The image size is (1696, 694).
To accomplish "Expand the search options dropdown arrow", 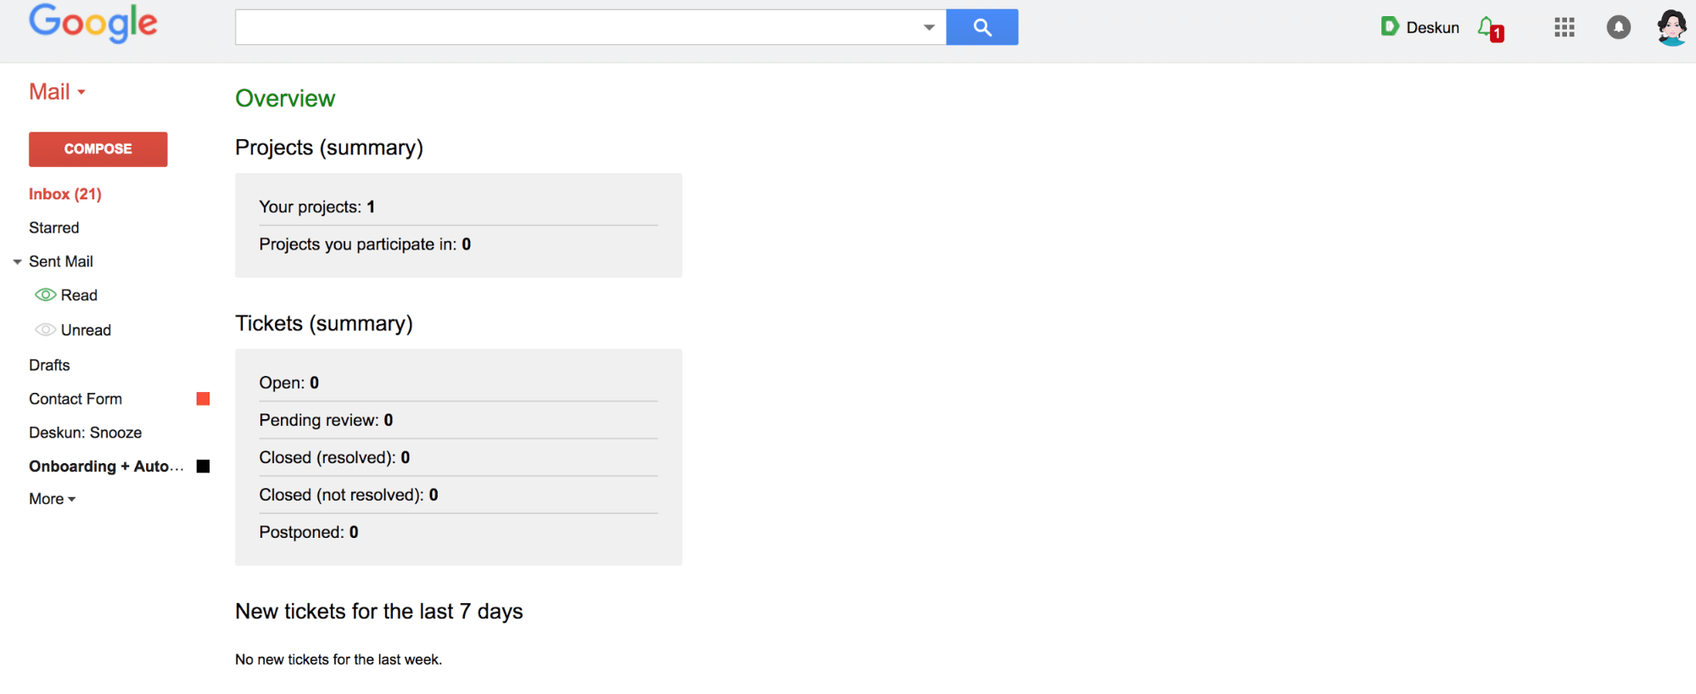I will 929,27.
